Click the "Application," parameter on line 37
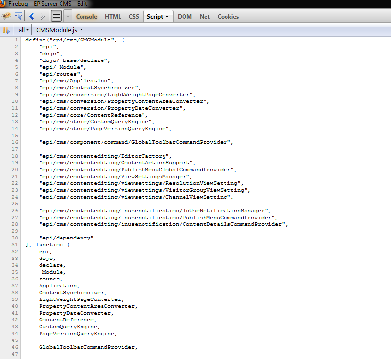This screenshot has width=391, height=359. pos(60,286)
